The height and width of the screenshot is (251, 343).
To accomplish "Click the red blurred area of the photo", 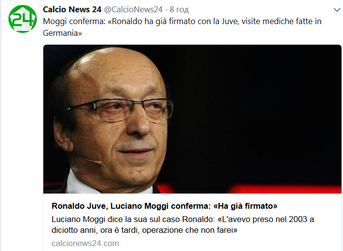I will click(284, 189).
